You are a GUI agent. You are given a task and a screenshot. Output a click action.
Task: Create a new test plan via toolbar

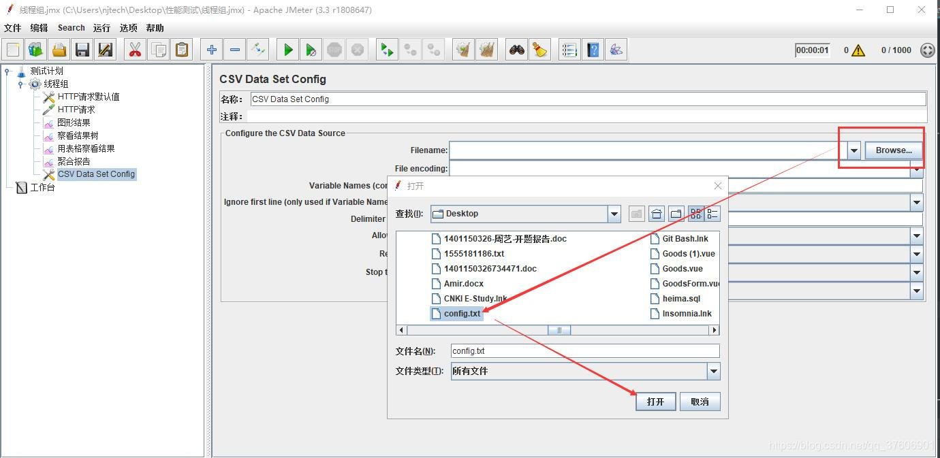(13, 50)
